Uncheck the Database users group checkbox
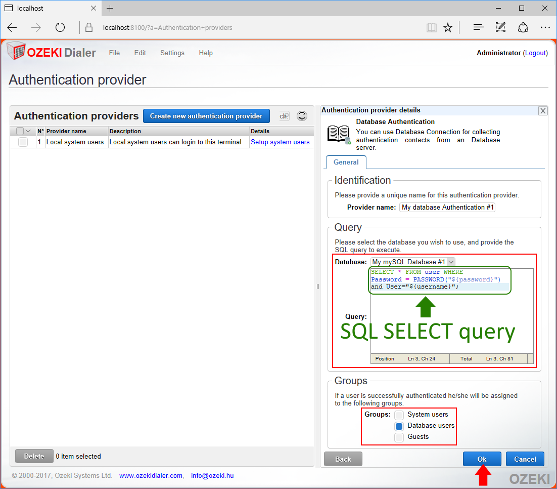The image size is (557, 489). point(399,426)
